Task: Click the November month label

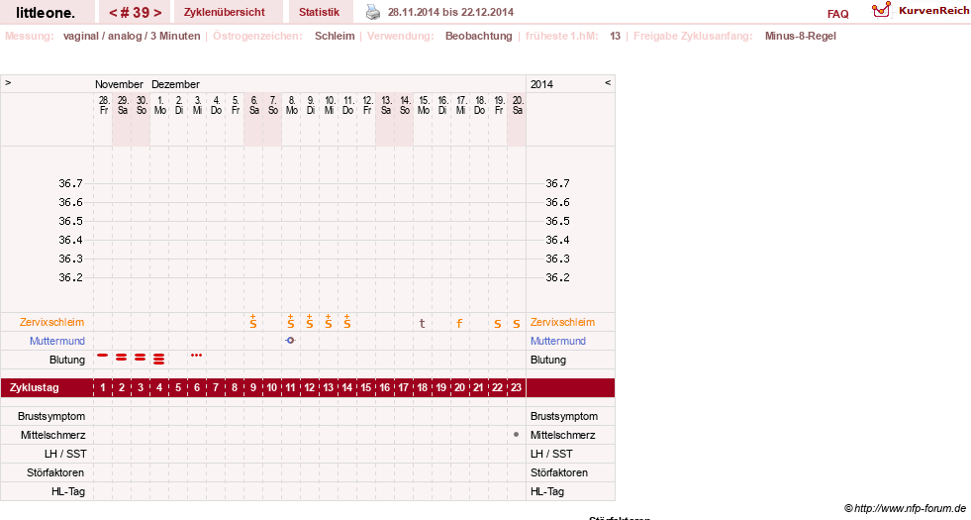Action: pos(119,84)
